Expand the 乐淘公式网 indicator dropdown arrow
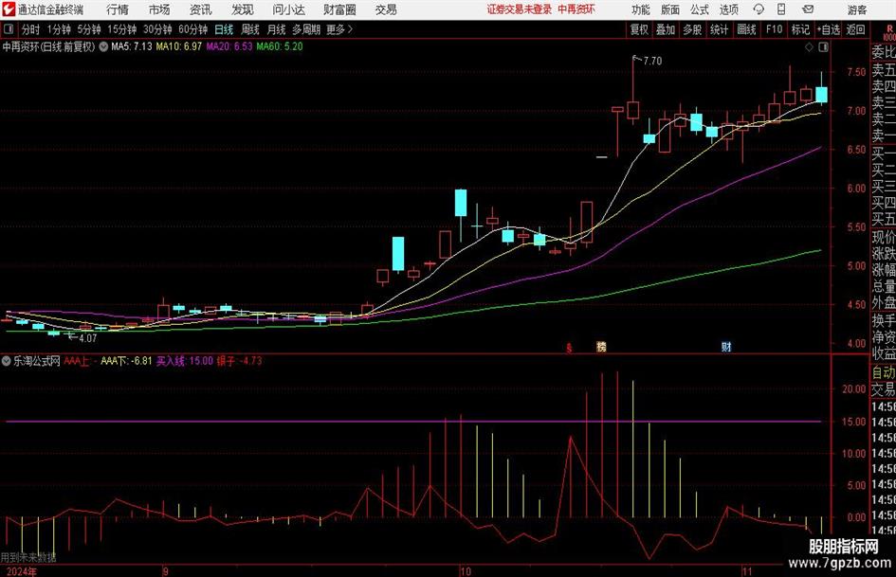896x577 pixels. [x=7, y=361]
